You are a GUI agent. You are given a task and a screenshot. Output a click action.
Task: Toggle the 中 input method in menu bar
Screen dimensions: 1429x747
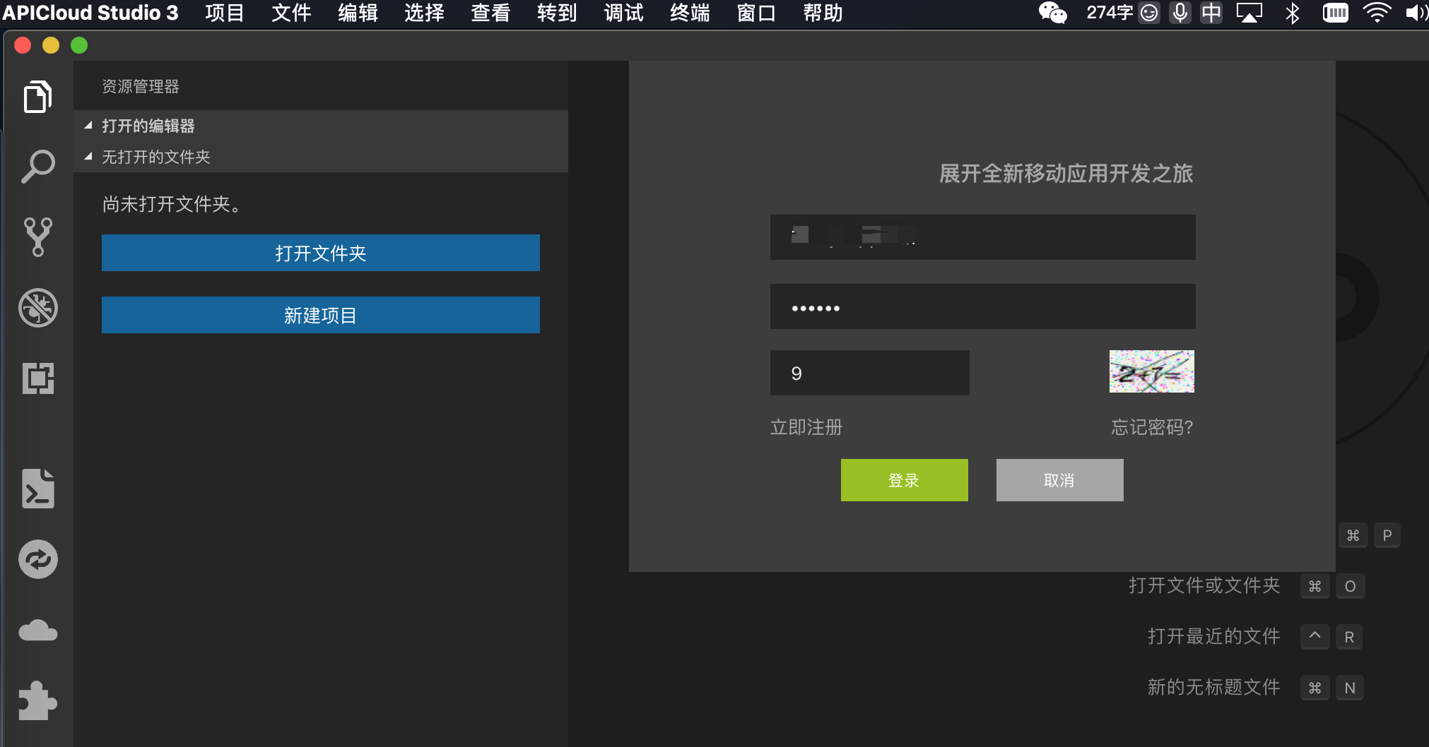1211,12
